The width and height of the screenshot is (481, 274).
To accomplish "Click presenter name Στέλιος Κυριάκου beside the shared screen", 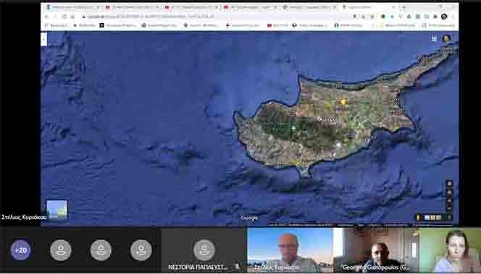I will [24, 218].
